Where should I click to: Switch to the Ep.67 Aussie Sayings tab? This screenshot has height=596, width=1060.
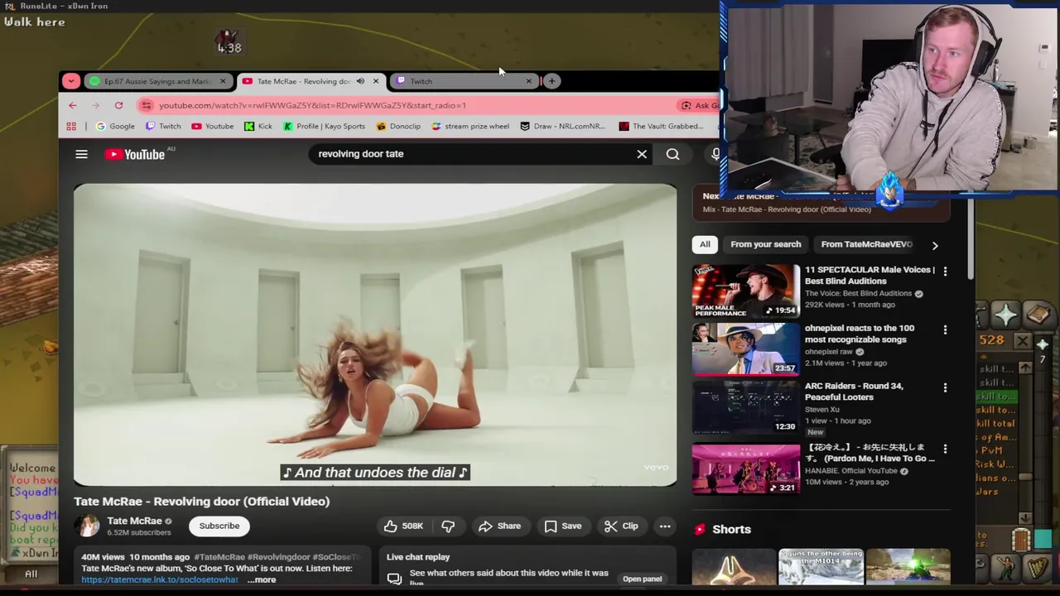157,81
